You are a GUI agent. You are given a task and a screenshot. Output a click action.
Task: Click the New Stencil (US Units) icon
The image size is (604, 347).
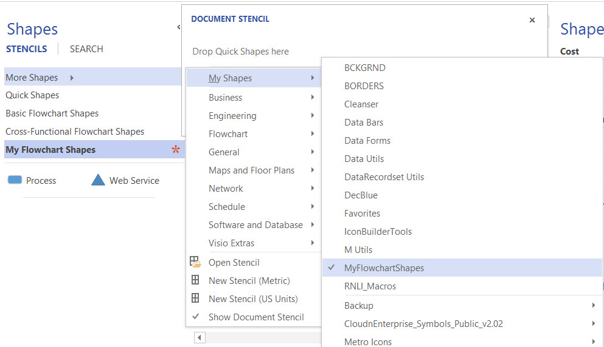tap(195, 298)
